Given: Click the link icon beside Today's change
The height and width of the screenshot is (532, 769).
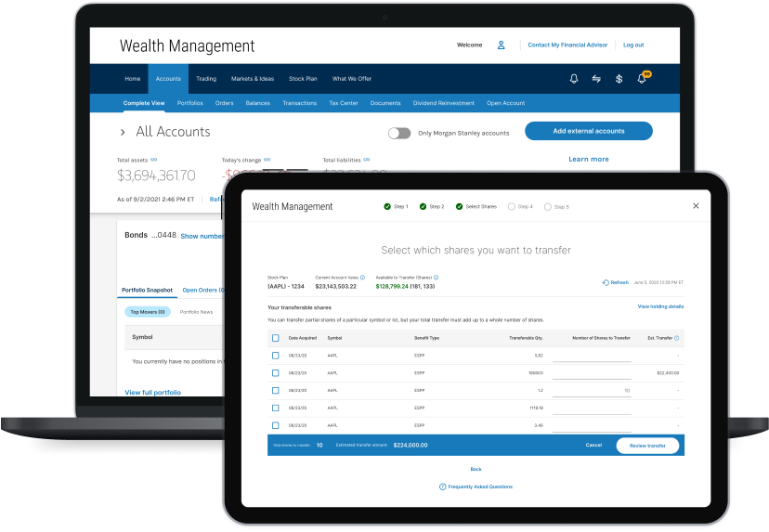Looking at the screenshot, I should click(x=267, y=160).
